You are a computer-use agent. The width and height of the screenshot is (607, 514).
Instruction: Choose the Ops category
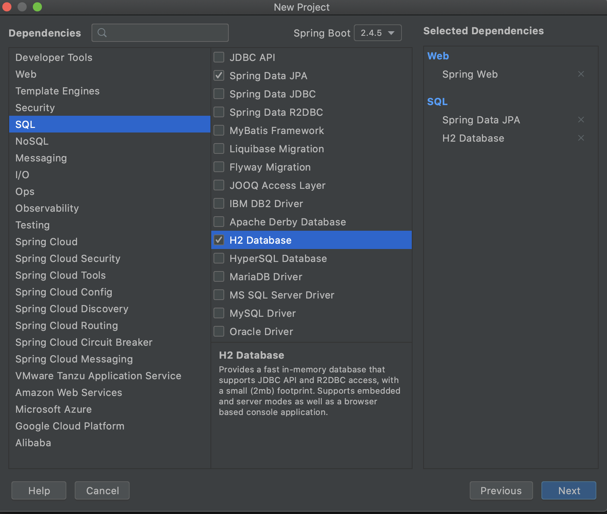point(110,191)
